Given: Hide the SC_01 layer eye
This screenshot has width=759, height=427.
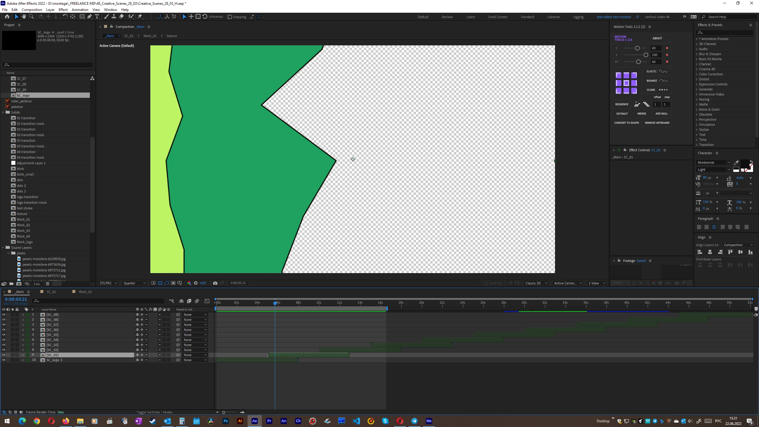Looking at the screenshot, I should (4, 355).
